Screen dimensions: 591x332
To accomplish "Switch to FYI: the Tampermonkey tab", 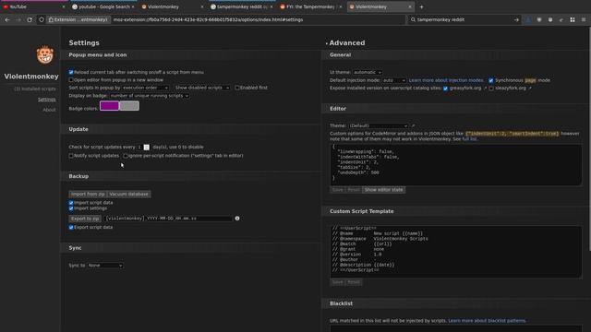I will click(x=311, y=6).
